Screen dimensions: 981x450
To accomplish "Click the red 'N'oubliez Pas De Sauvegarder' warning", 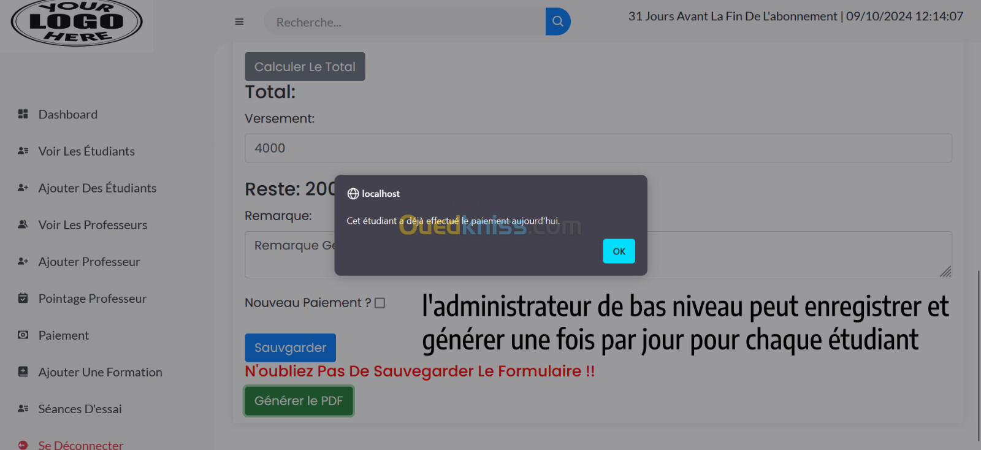I will point(420,371).
